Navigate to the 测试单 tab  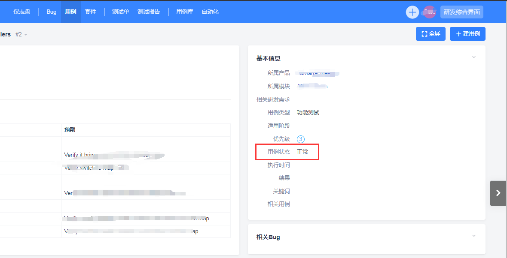coord(121,12)
